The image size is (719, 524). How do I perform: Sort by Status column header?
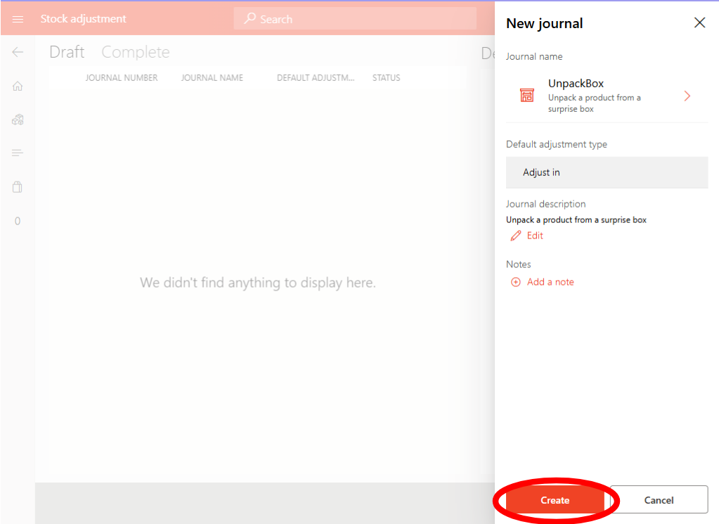(386, 77)
